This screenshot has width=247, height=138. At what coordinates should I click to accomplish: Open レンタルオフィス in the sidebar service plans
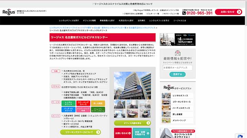[177, 96]
